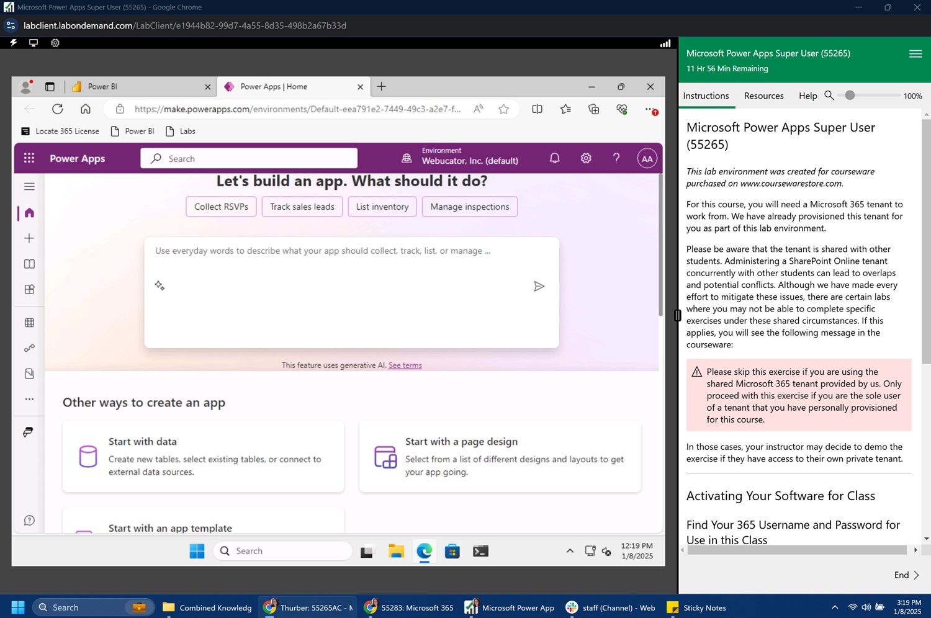This screenshot has width=931, height=618.
Task: Click the lab lightning bolt commands icon
Action: point(14,43)
